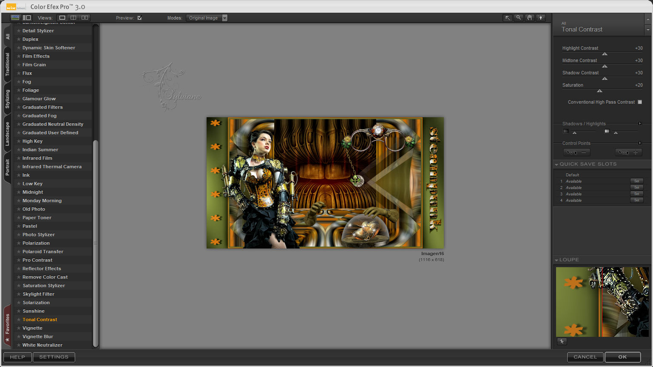653x367 pixels.
Task: Click the HELP button
Action: point(17,357)
